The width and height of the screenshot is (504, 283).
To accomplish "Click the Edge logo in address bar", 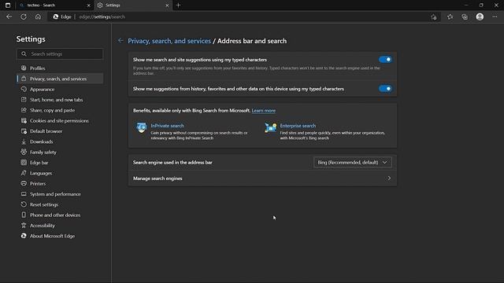I will click(x=56, y=17).
